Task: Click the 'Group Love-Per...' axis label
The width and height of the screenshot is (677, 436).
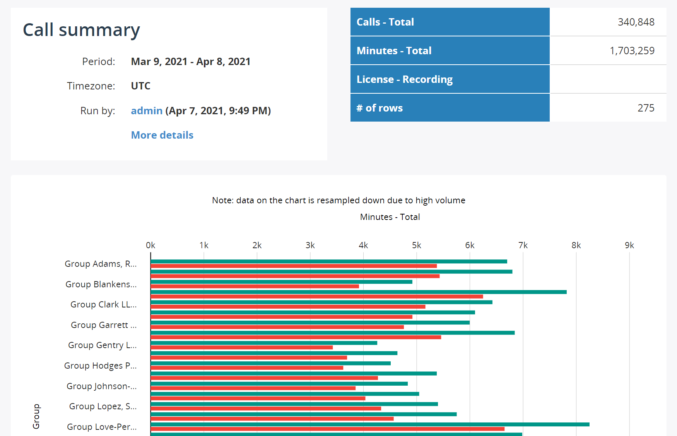Action: (x=102, y=427)
